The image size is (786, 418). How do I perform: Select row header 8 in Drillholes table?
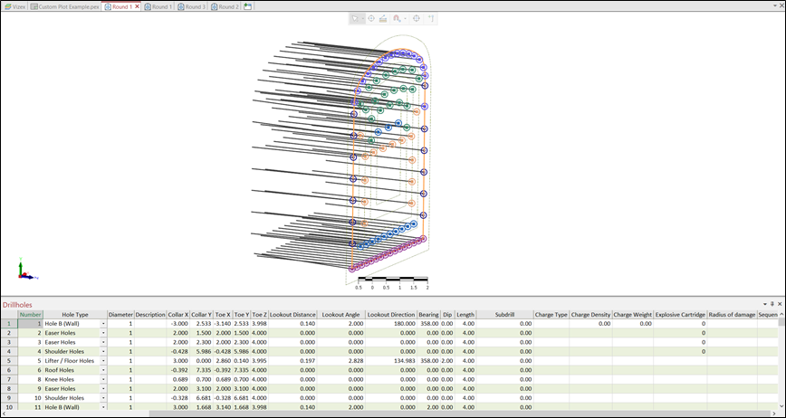coord(8,388)
